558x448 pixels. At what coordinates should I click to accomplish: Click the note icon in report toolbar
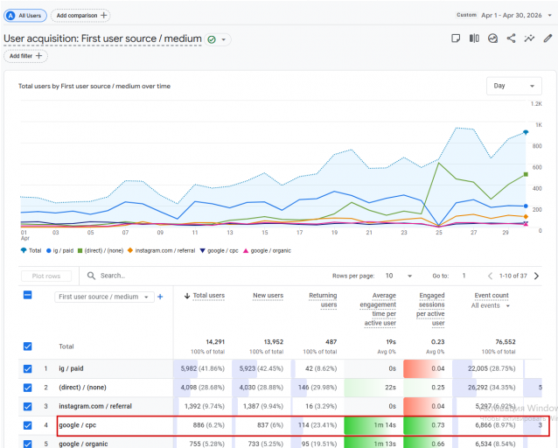(456, 38)
